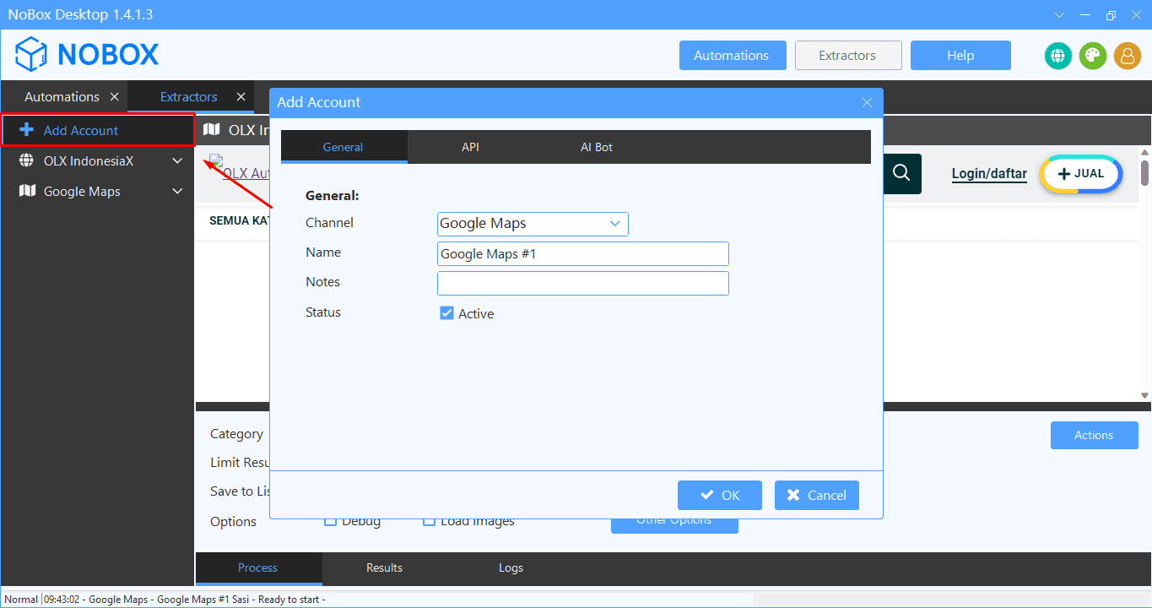Toggle the Debug checkbox
The height and width of the screenshot is (608, 1152).
[331, 522]
